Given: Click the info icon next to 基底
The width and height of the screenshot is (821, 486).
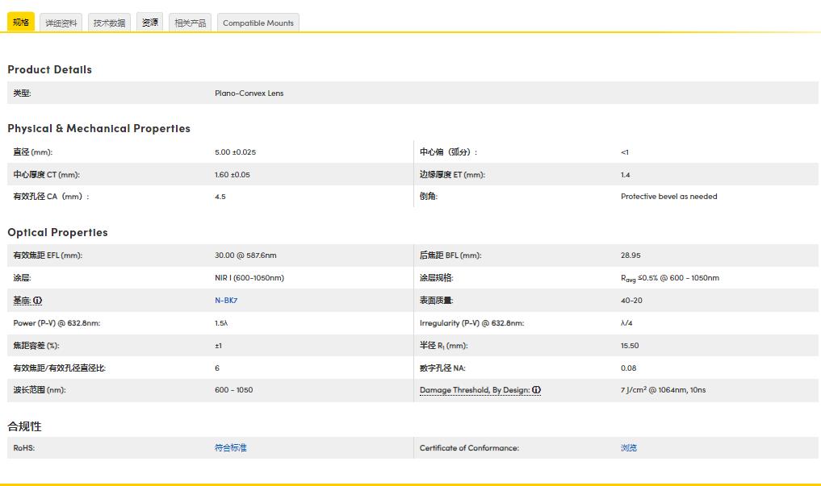Looking at the screenshot, I should [38, 301].
